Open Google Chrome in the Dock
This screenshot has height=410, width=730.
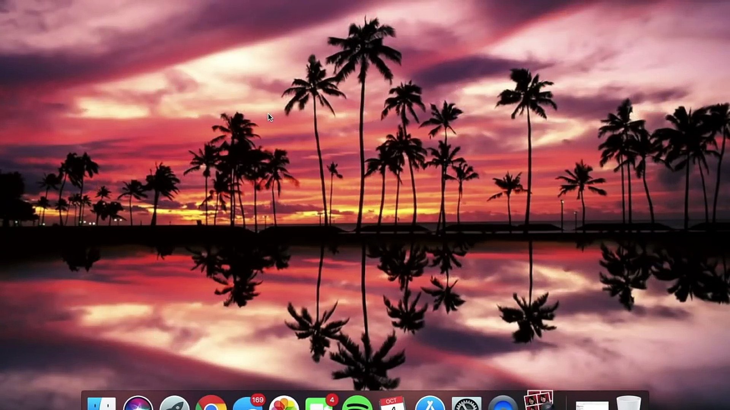pyautogui.click(x=211, y=404)
